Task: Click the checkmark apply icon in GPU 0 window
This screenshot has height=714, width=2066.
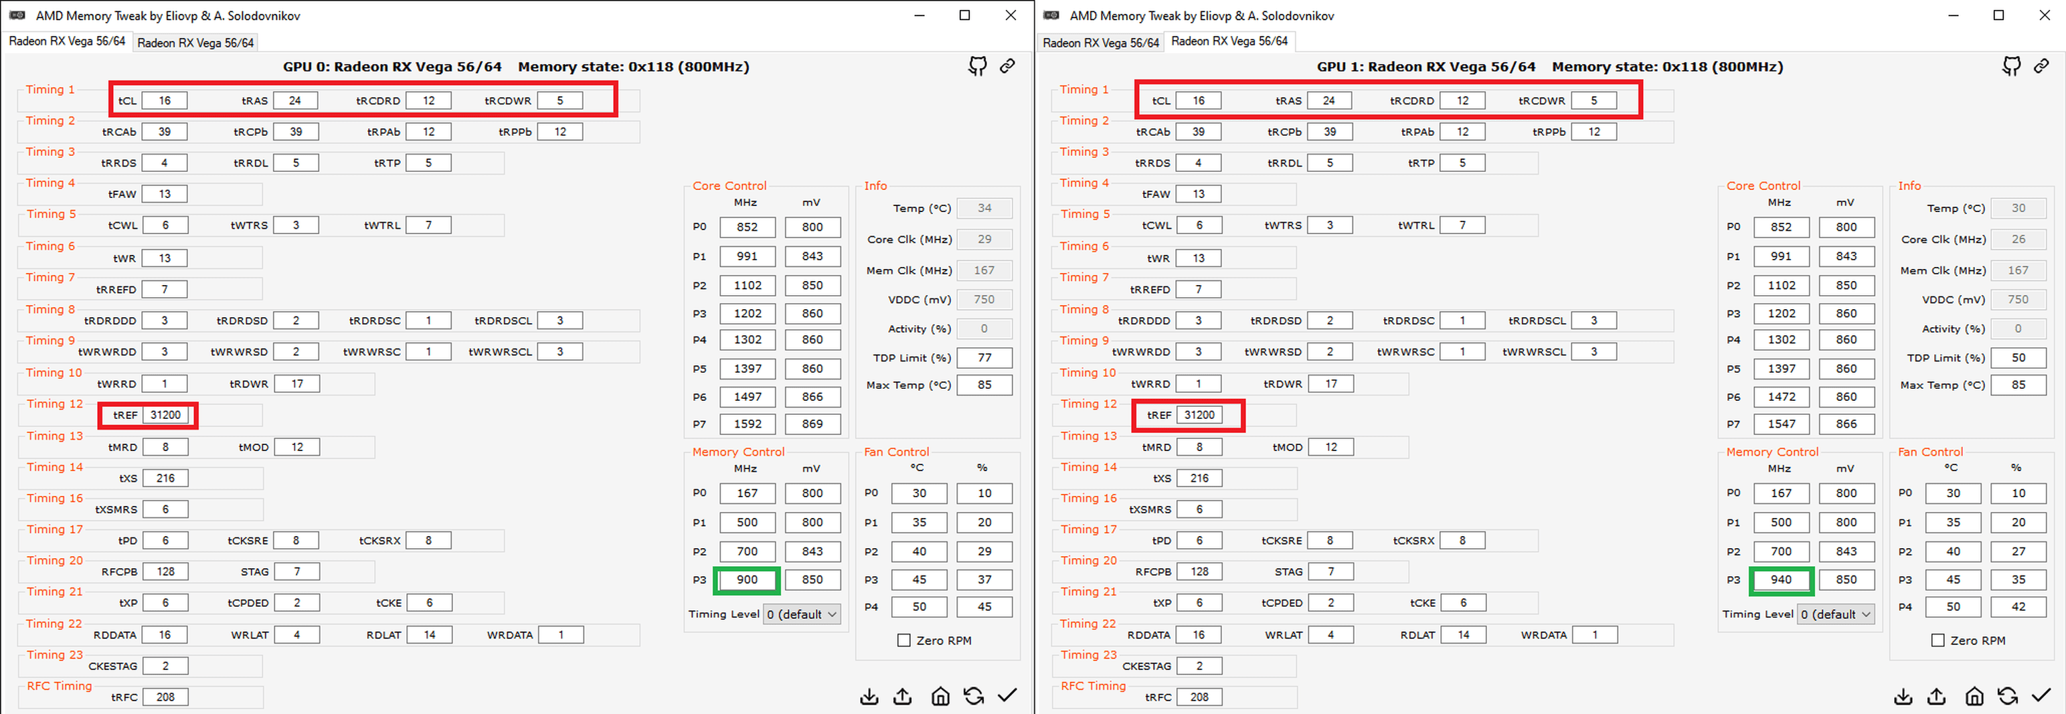Action: 1007,695
